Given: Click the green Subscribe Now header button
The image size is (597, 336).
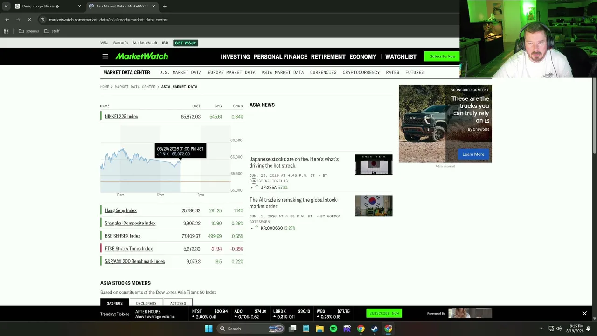Looking at the screenshot, I should [442, 56].
